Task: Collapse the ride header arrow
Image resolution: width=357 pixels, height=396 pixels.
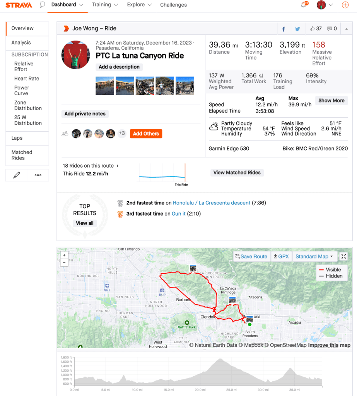Action: [x=346, y=29]
